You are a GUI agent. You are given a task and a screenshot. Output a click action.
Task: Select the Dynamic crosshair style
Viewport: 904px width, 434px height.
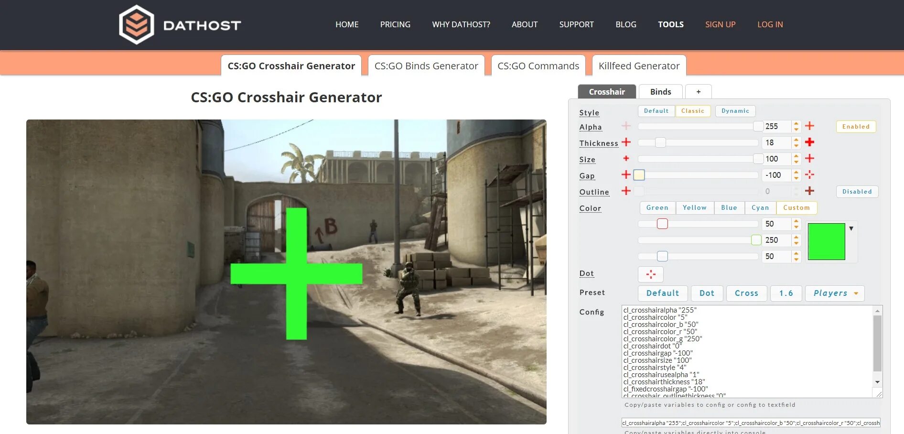click(735, 111)
